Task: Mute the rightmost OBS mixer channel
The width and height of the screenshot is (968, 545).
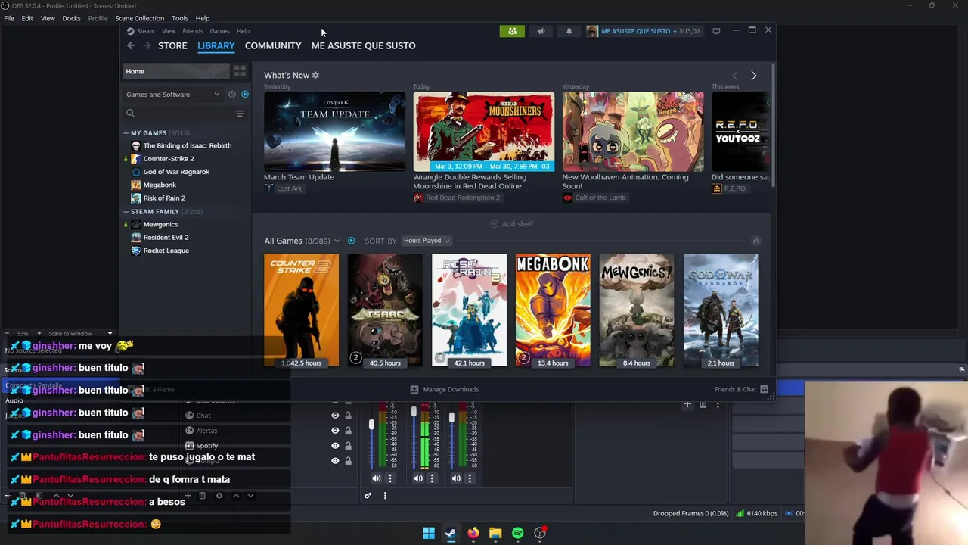Action: pos(455,478)
